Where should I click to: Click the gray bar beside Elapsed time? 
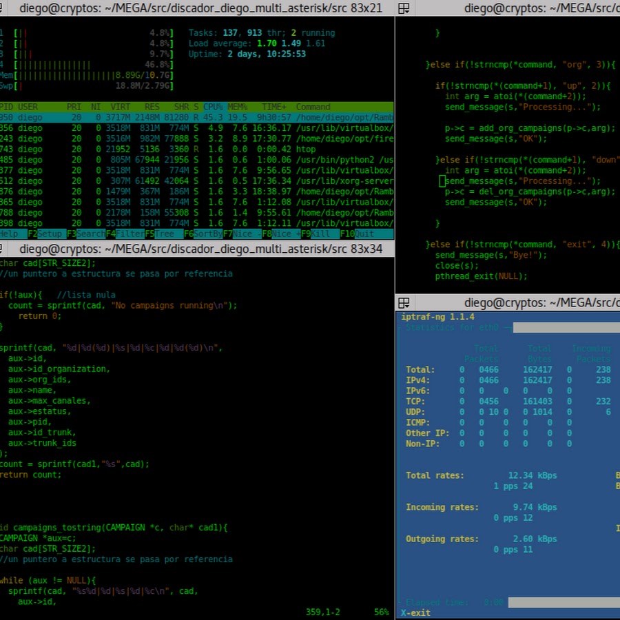pos(564,603)
